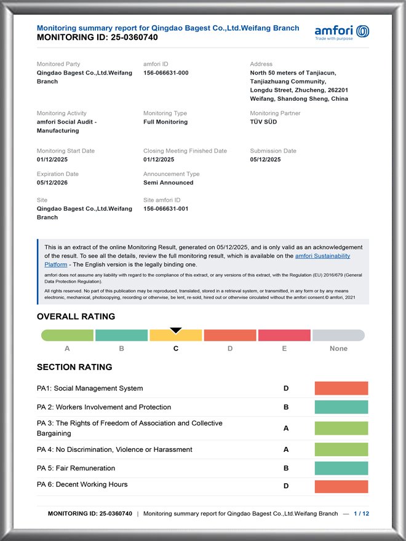Click the orange swatch for PA 6 Decent Working Hours
This screenshot has width=406, height=541.
click(x=341, y=486)
